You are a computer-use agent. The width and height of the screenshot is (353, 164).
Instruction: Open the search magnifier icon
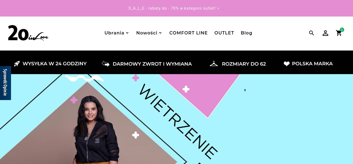tap(312, 33)
